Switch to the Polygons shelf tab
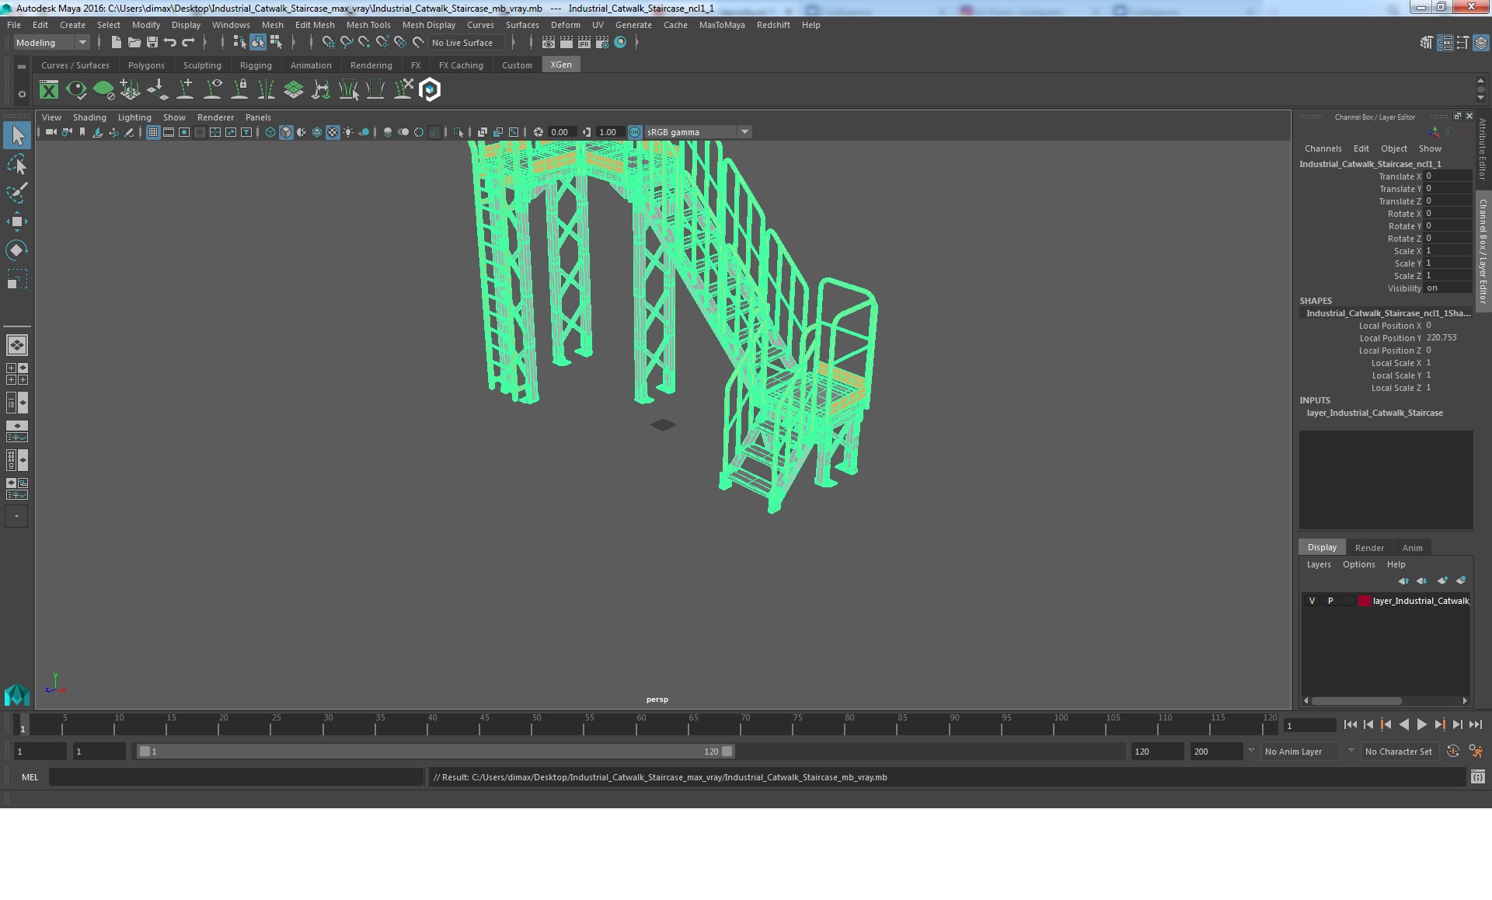Image resolution: width=1492 pixels, height=900 pixels. pos(146,65)
